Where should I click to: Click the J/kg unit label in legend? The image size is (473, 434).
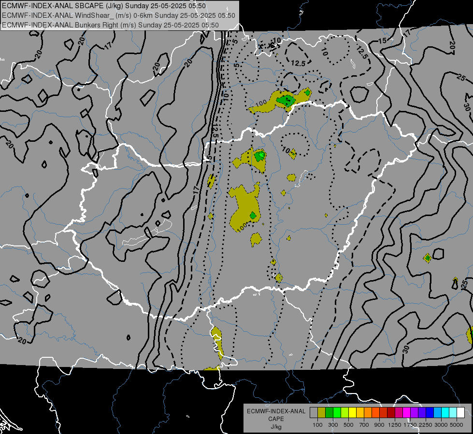pyautogui.click(x=276, y=427)
